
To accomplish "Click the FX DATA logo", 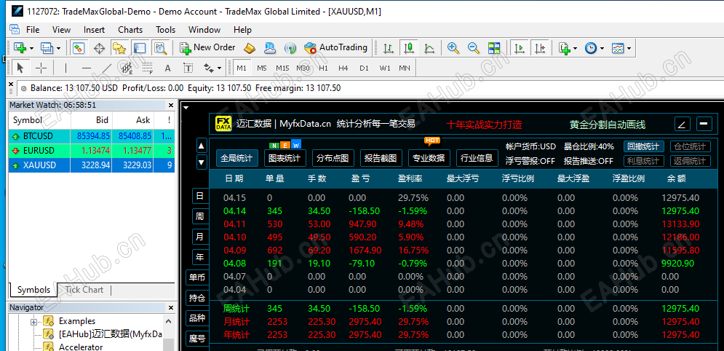I will click(223, 124).
